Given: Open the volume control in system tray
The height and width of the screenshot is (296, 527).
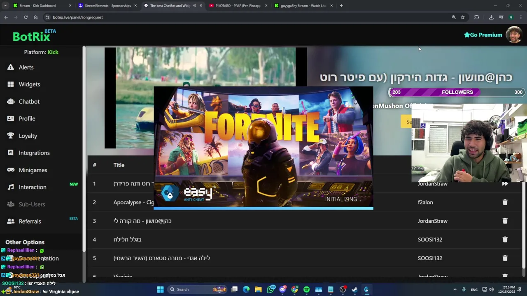Looking at the screenshot, I should (x=491, y=289).
